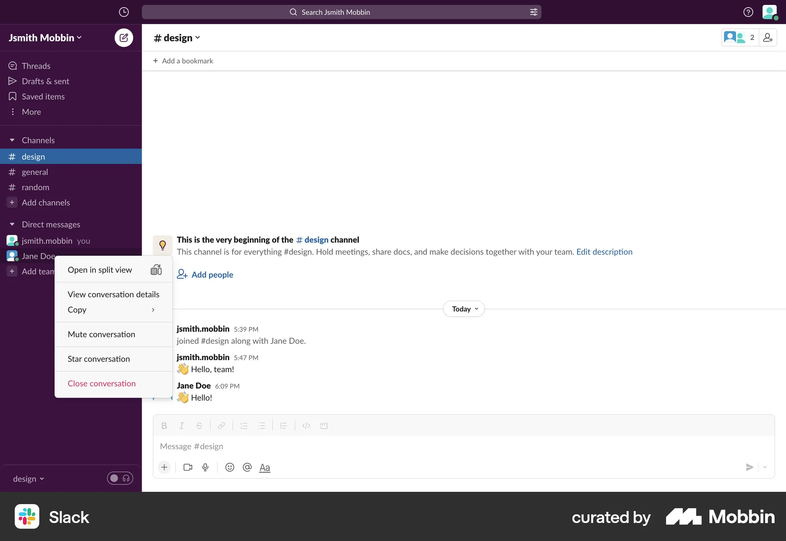Open search filters next to the search bar
Screen dimensions: 786x541
coord(533,12)
